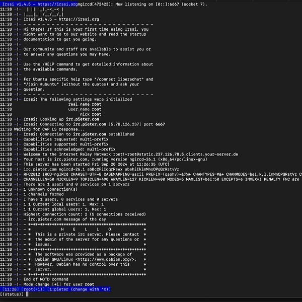Click the port 6667 text in Connecting line
302x302 pixels.
tap(155, 124)
